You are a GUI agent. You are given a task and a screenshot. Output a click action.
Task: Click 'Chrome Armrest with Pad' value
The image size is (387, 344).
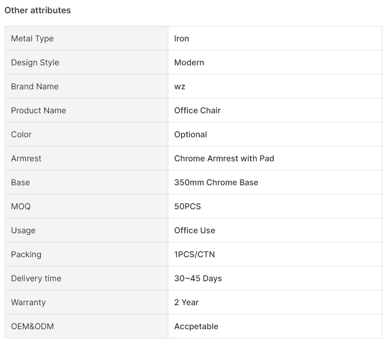click(x=224, y=158)
